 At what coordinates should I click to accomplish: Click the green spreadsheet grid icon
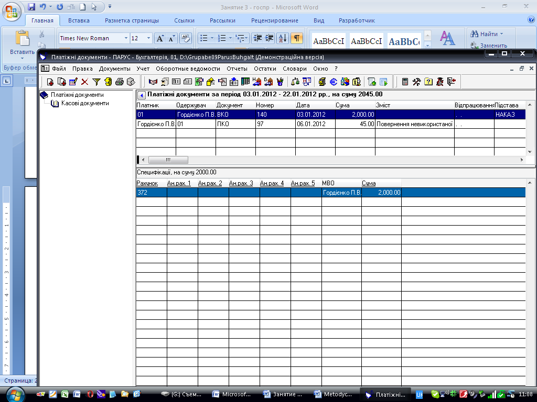[x=245, y=82]
